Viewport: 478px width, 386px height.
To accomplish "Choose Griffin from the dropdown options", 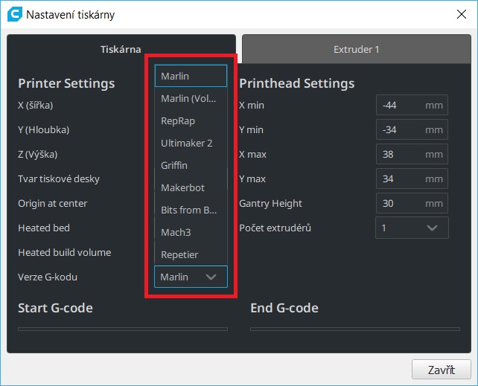I will click(190, 165).
